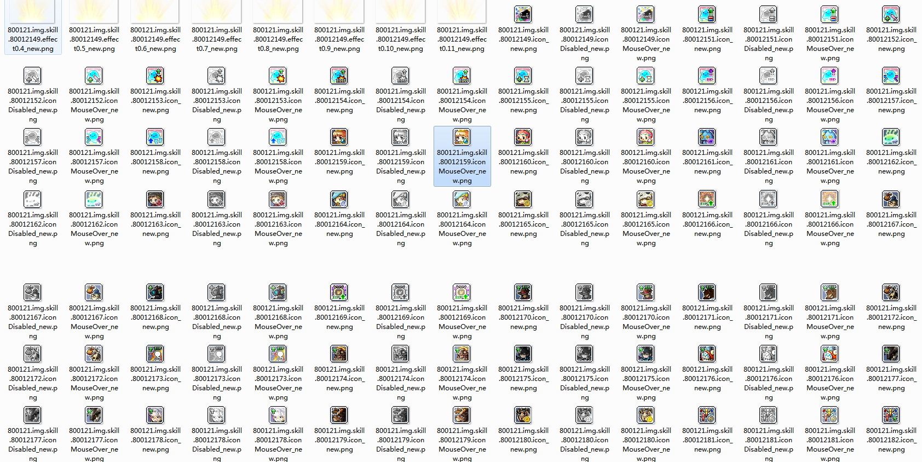Image resolution: width=922 pixels, height=462 pixels.
Task: Click the file name 80012182.icon_new.png
Action: tap(891, 440)
